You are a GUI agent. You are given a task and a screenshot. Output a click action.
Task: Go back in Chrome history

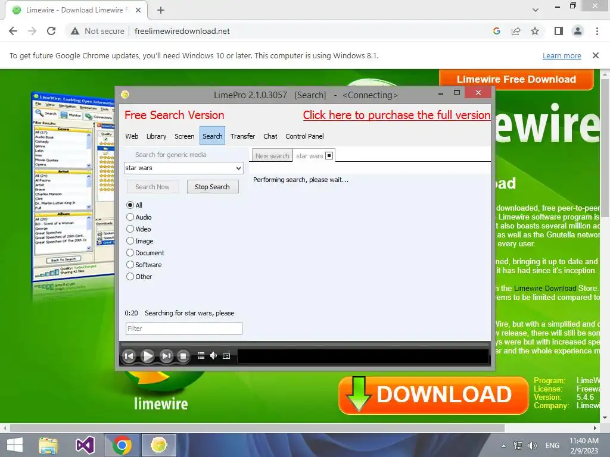tap(13, 31)
